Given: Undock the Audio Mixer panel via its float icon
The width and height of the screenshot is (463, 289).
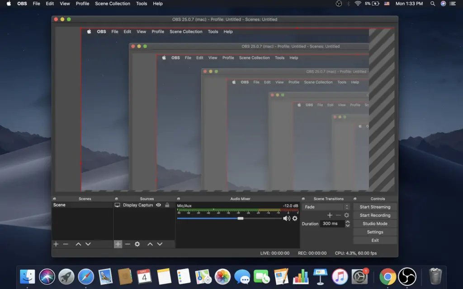Looking at the screenshot, I should pos(178,199).
